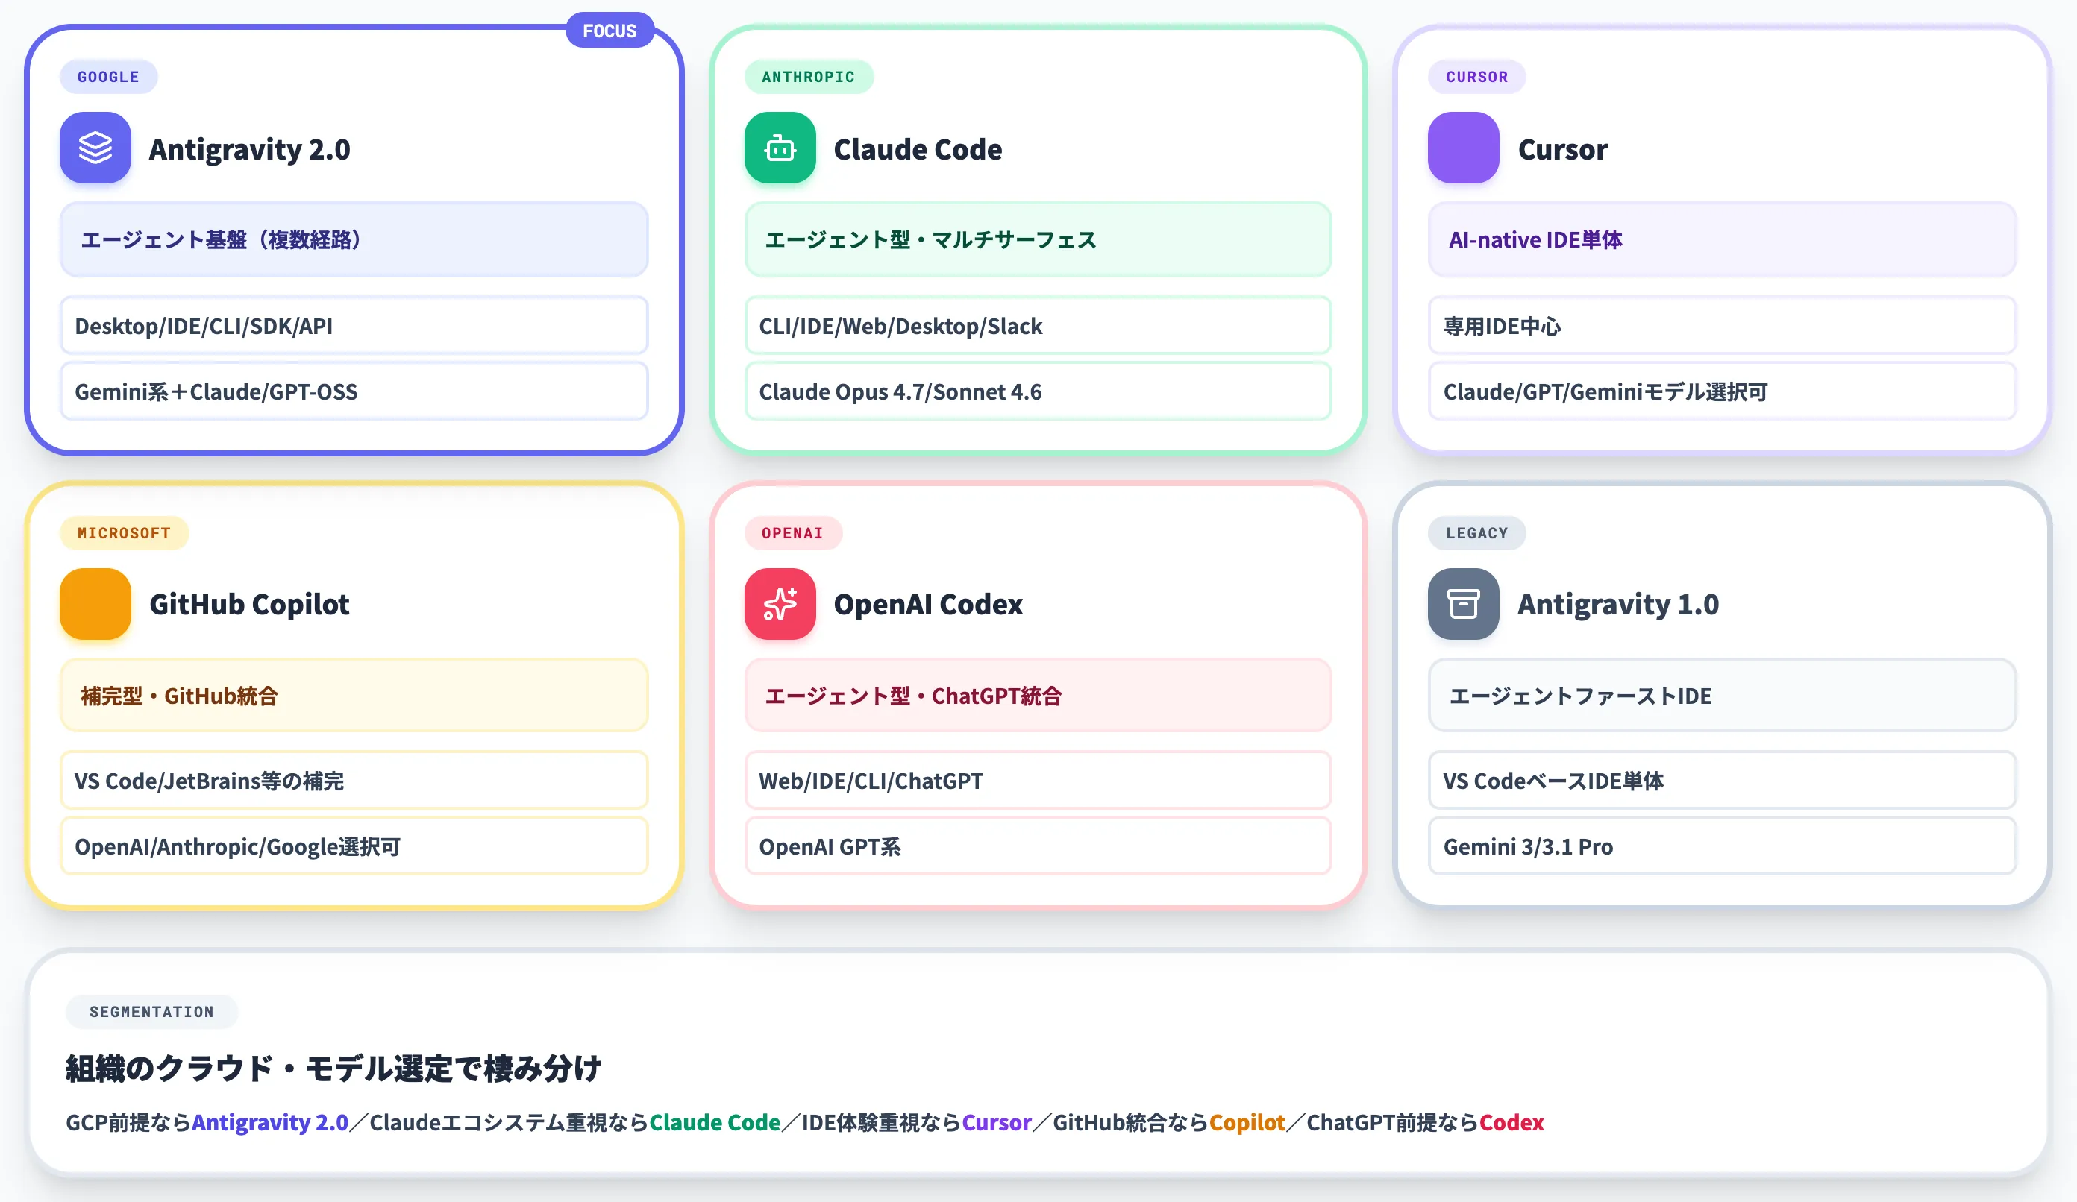Click the orange GitHub Copilot icon square
This screenshot has width=2077, height=1202.
click(95, 604)
